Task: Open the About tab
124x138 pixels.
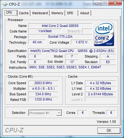Action: click(85, 13)
